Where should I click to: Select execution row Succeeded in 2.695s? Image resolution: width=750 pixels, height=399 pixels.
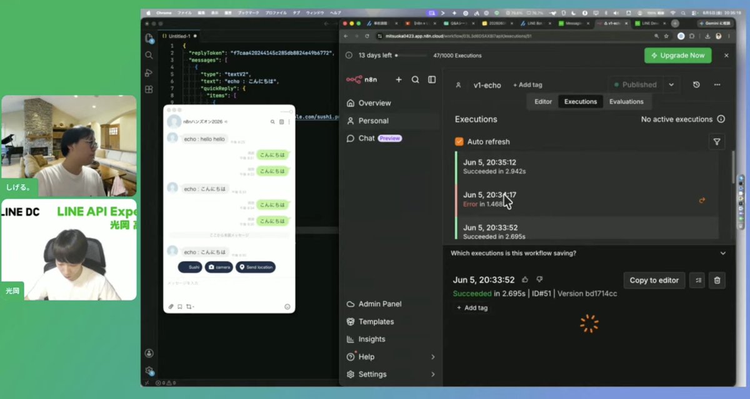587,229
